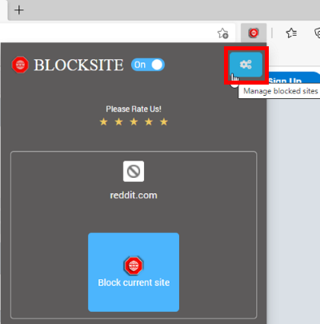Image resolution: width=320 pixels, height=324 pixels.
Task: Click the reddit.com site label
Action: pyautogui.click(x=134, y=196)
